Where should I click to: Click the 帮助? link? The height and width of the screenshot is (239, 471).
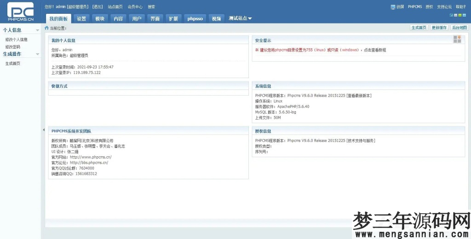(x=460, y=6)
